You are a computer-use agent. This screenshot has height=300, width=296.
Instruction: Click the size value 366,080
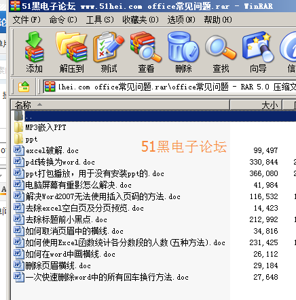point(263,173)
